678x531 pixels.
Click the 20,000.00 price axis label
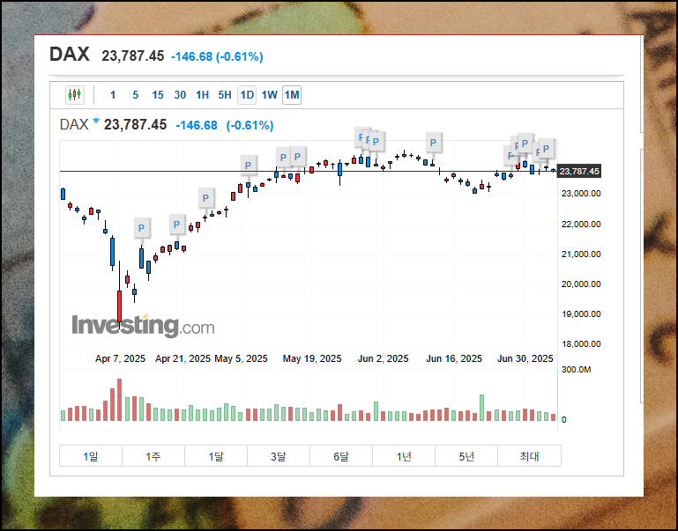581,284
